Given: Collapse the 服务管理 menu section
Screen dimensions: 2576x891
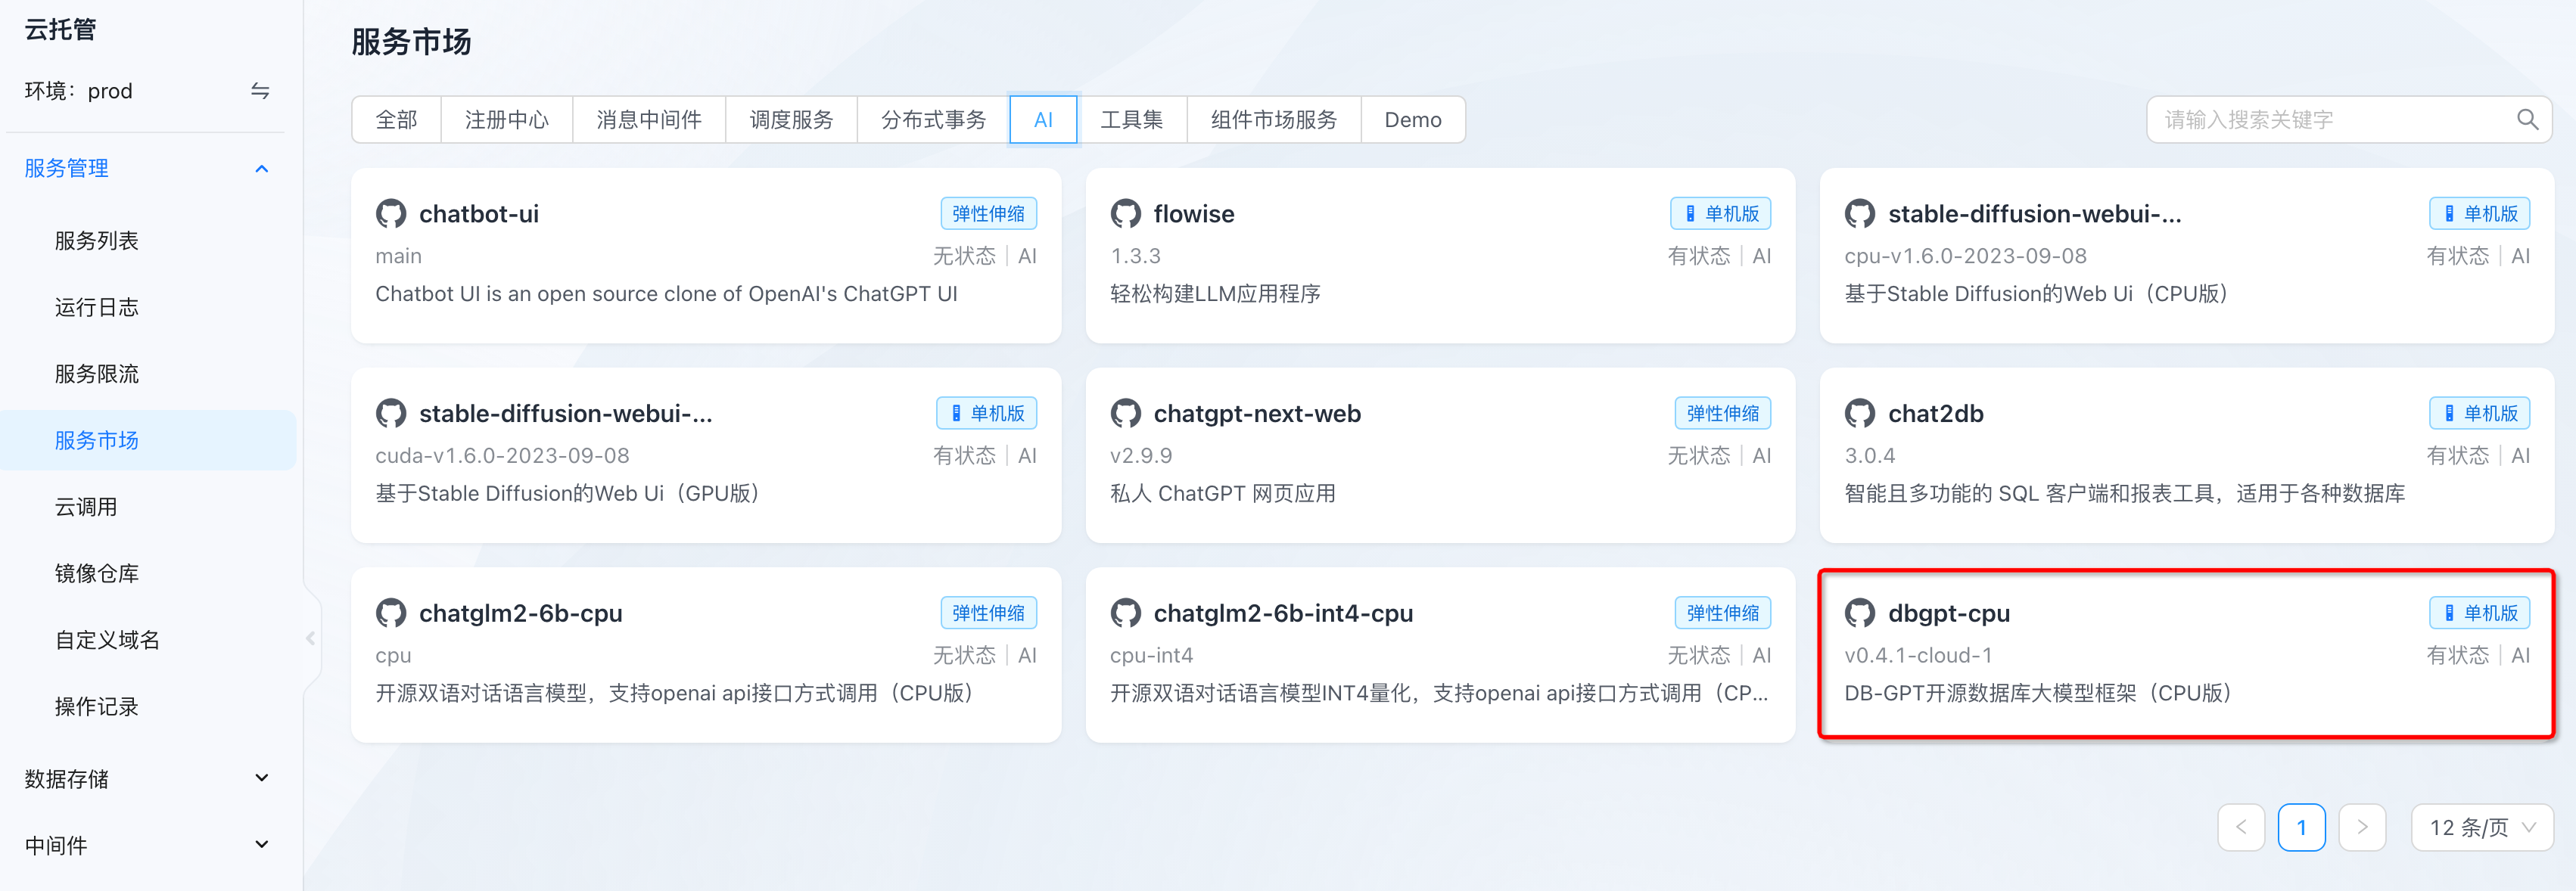Looking at the screenshot, I should click(x=261, y=169).
